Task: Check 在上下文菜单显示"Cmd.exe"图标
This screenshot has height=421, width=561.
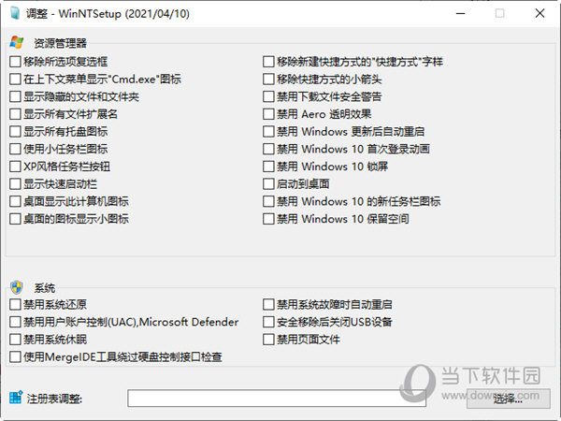Action: pos(15,80)
